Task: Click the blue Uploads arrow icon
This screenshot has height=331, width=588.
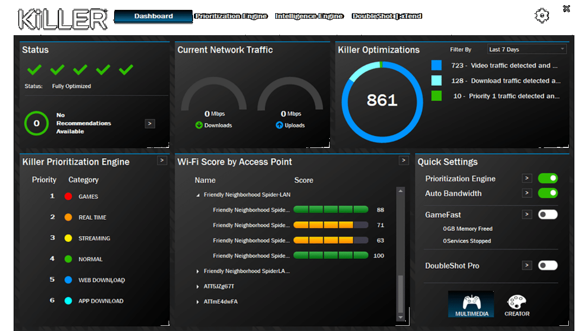Action: coord(279,125)
